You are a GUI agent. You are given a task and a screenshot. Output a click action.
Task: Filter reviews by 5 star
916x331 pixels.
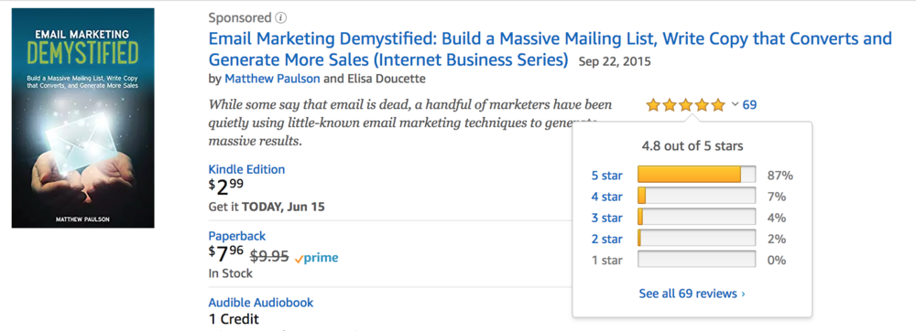607,176
